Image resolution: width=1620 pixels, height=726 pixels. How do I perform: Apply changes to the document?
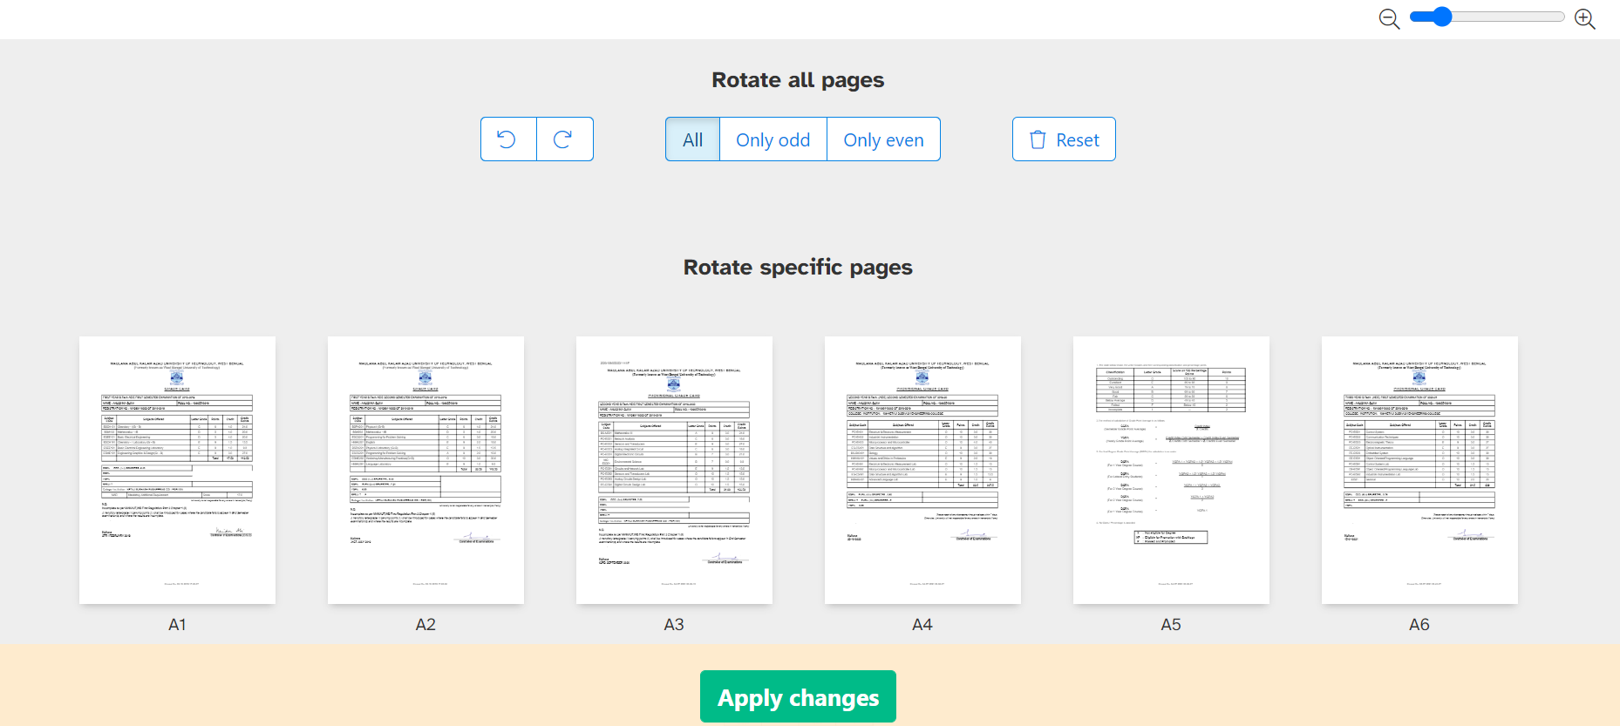798,697
